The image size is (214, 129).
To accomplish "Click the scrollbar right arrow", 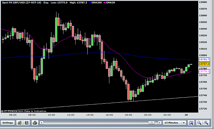I will pyautogui.click(x=160, y=123).
